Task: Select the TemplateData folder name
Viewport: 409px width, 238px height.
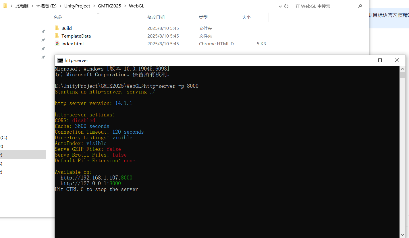Action: [76, 36]
